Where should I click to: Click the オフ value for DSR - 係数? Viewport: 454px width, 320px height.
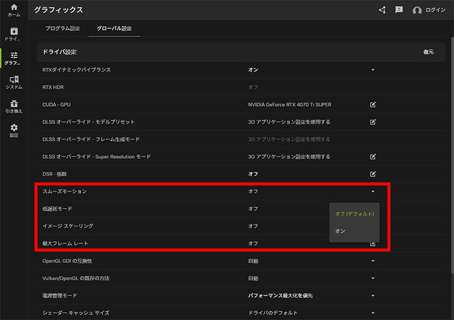click(x=253, y=174)
